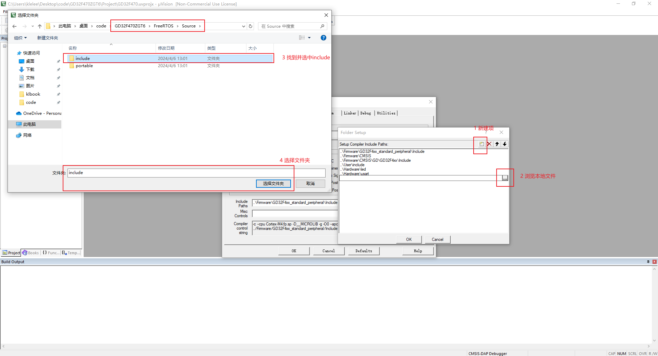The image size is (658, 356).
Task: Click the refresh icon beside the address bar
Action: (251, 26)
